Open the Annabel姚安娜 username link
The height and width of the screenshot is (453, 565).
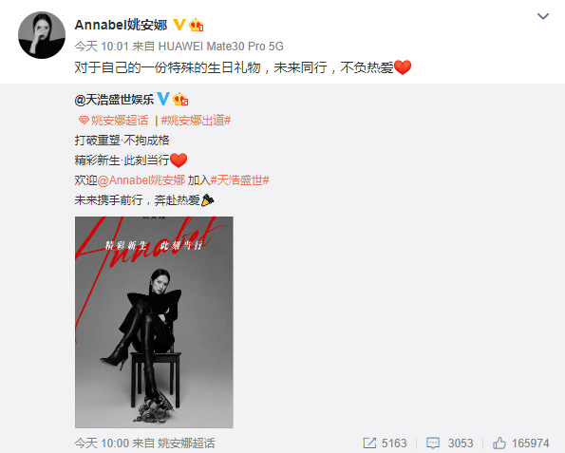point(122,25)
